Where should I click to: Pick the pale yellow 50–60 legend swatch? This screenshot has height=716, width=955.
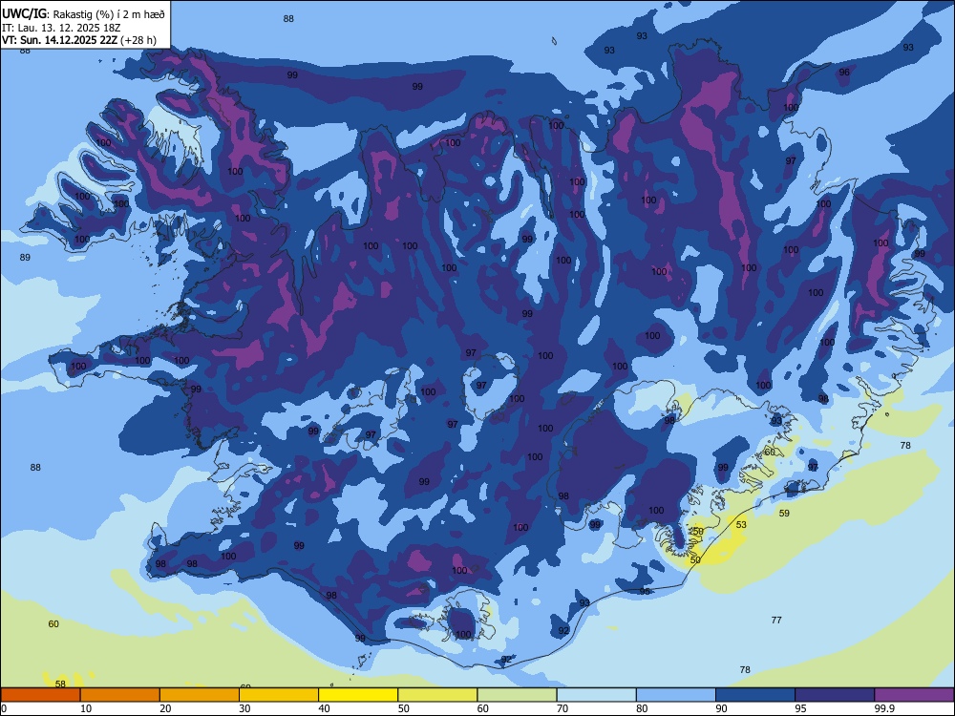coord(437,695)
